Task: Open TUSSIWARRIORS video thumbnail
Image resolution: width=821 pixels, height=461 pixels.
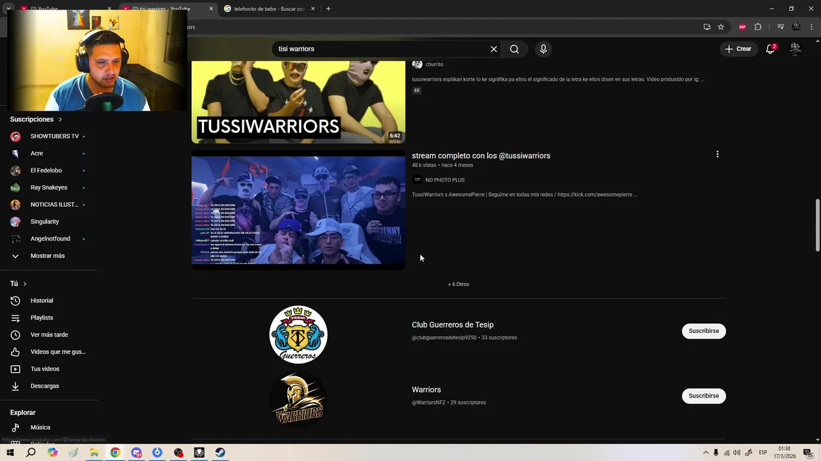Action: coord(298,102)
